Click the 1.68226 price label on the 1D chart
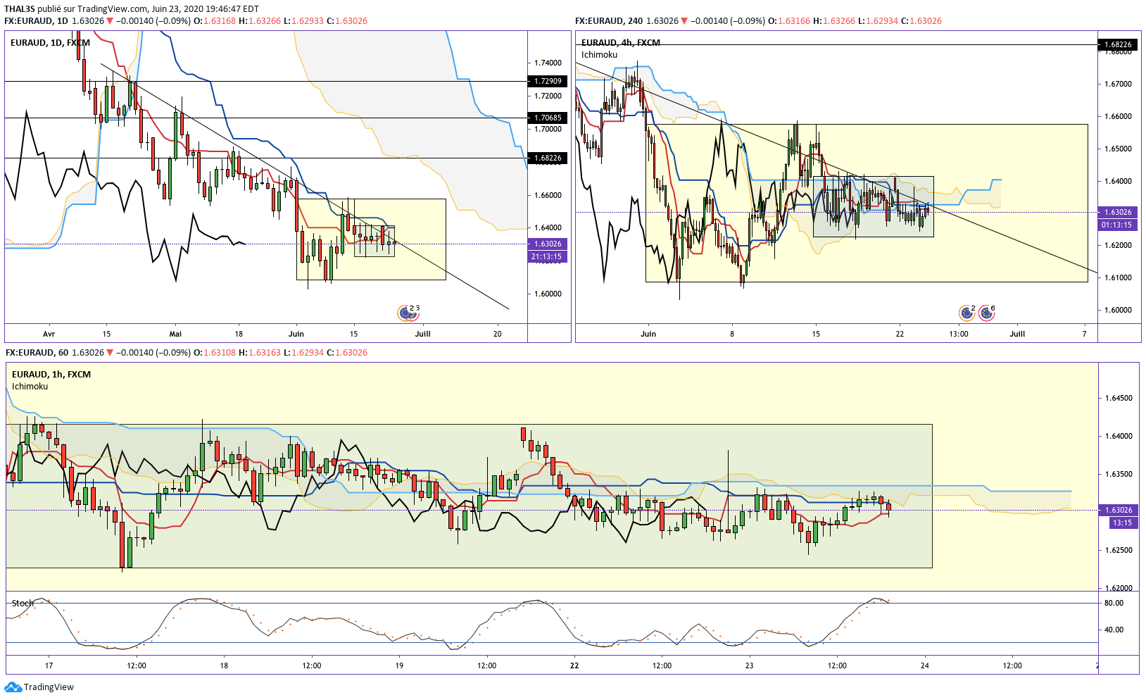1146x700 pixels. tap(548, 158)
